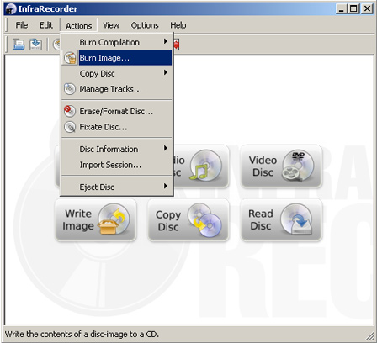Open the File menu
The width and height of the screenshot is (377, 343).
coord(22,25)
